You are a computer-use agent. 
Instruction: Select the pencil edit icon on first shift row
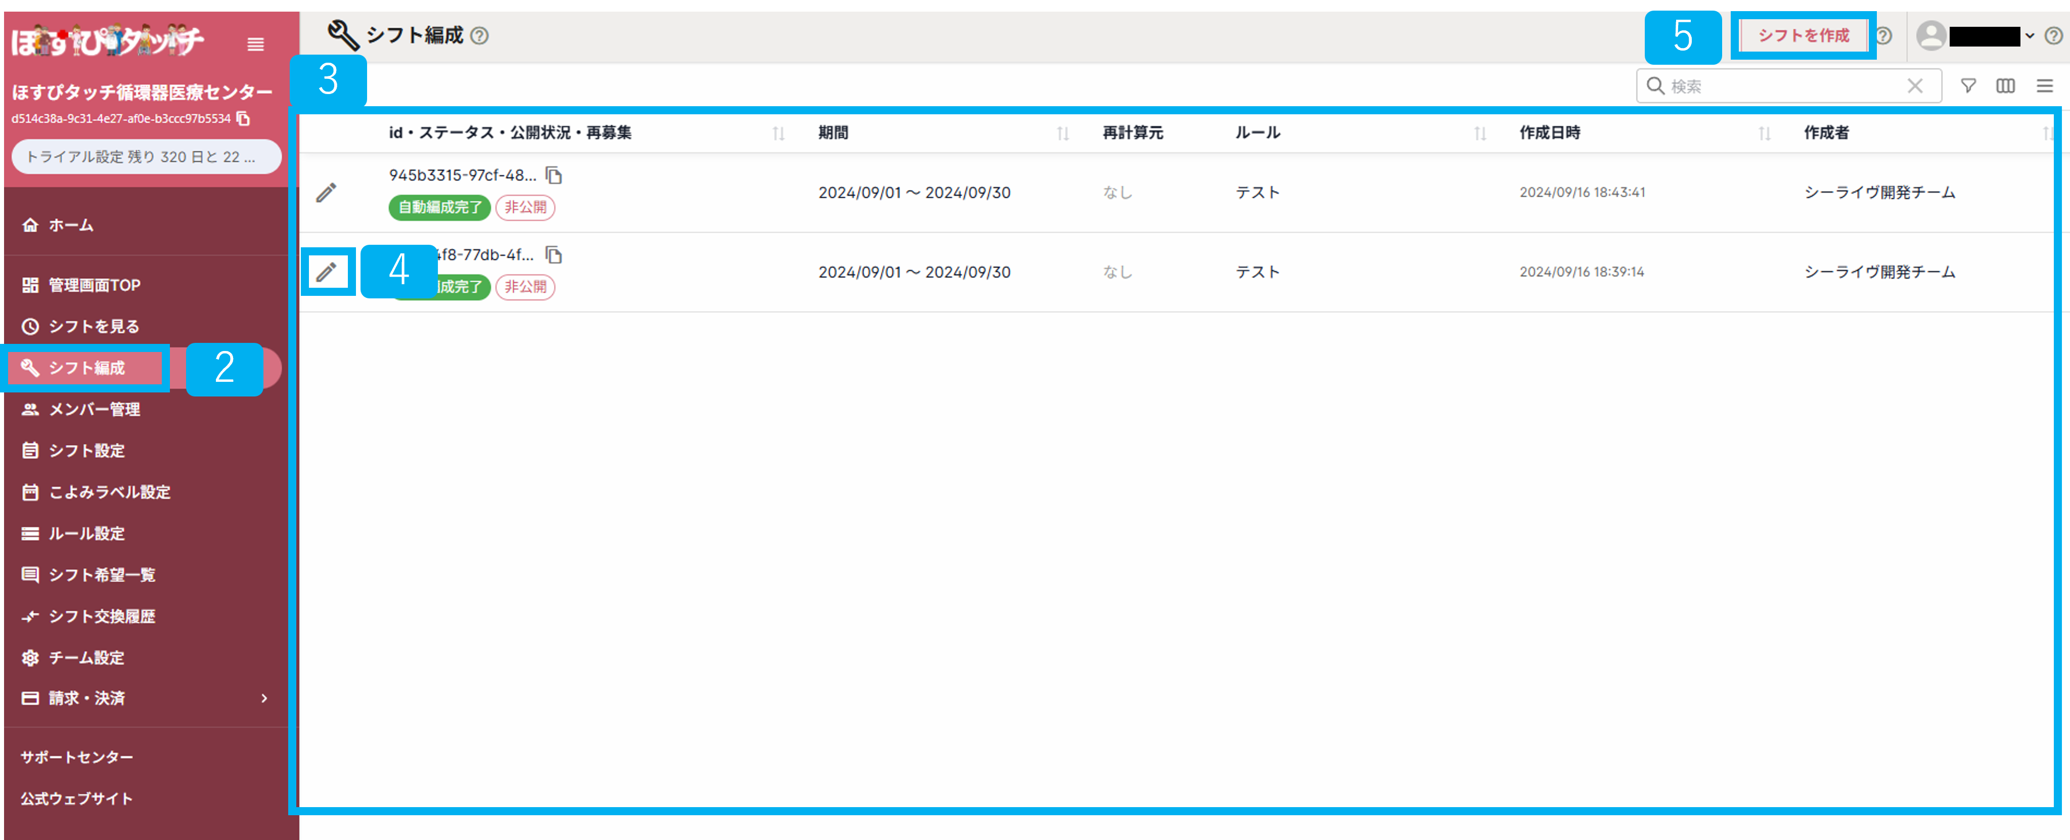[326, 192]
